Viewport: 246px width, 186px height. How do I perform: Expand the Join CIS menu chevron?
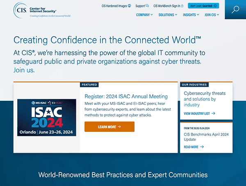(x=218, y=15)
